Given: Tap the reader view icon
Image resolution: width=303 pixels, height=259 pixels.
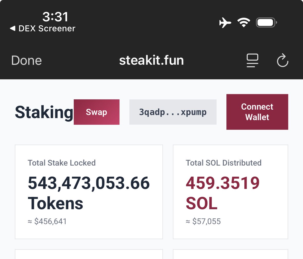Looking at the screenshot, I should pos(252,60).
